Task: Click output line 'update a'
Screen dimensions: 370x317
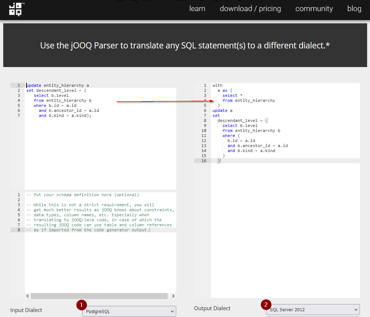Action: pos(222,110)
